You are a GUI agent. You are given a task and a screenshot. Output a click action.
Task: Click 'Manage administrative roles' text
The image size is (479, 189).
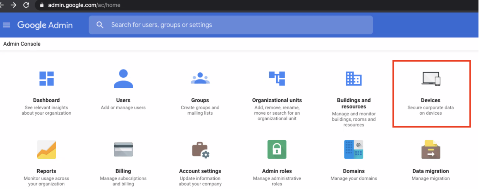coord(277,181)
